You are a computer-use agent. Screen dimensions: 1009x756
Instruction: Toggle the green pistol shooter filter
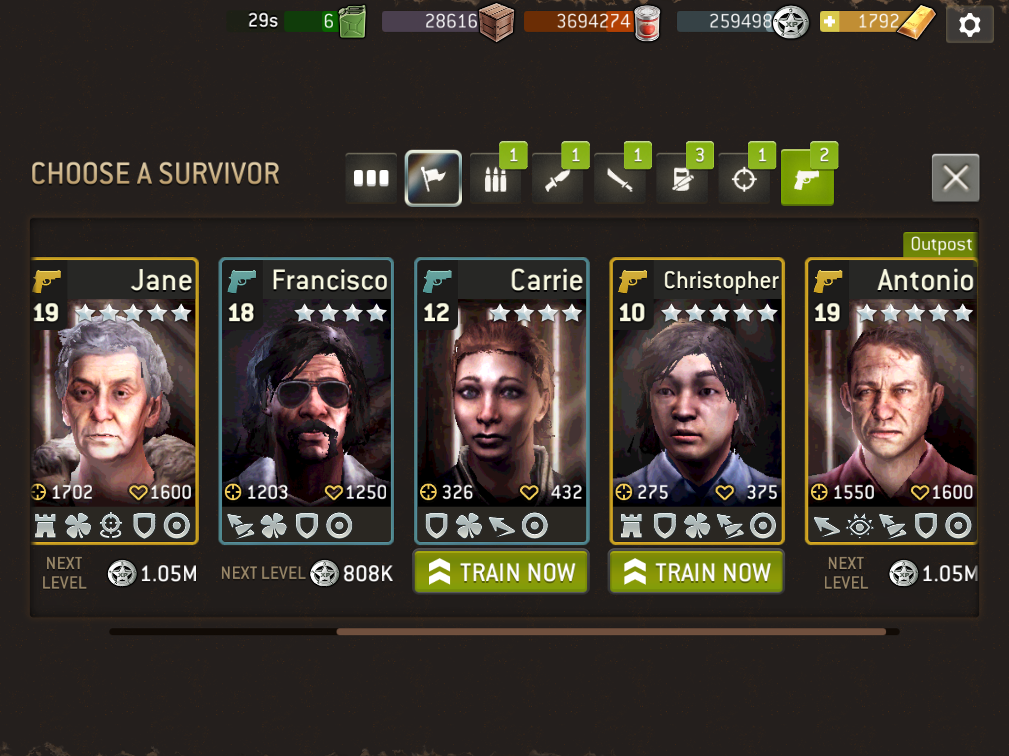(807, 178)
